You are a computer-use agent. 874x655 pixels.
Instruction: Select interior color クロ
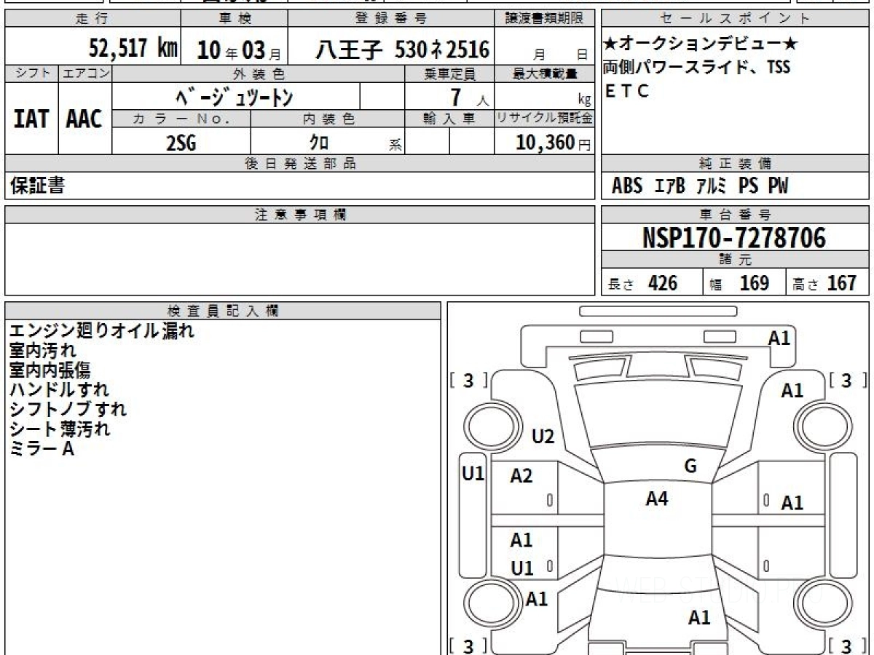point(319,143)
